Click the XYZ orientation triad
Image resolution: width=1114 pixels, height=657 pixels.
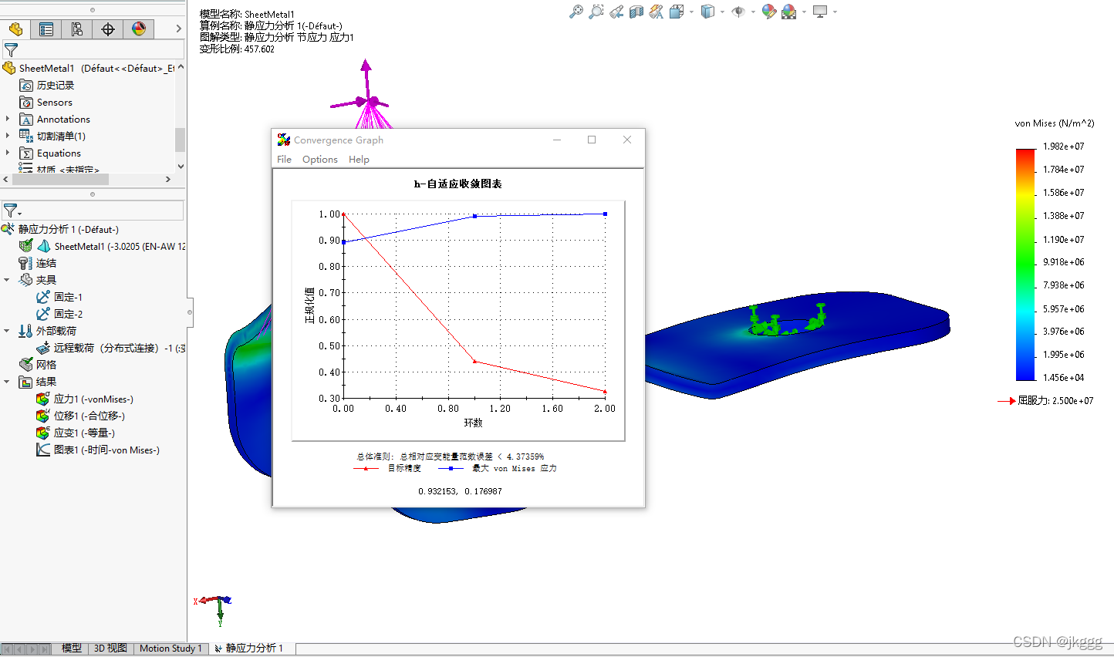(x=214, y=609)
